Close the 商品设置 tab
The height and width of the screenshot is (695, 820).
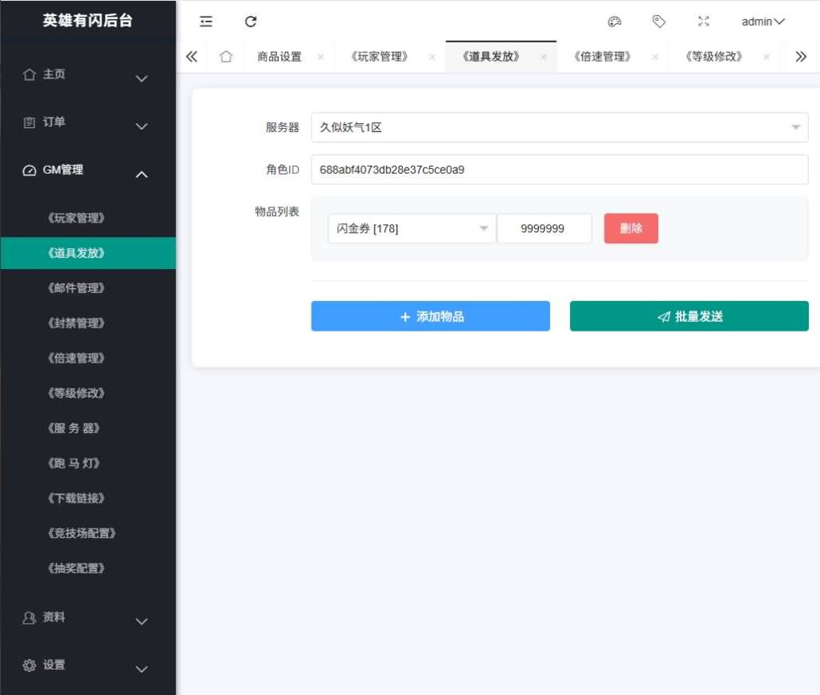[320, 57]
